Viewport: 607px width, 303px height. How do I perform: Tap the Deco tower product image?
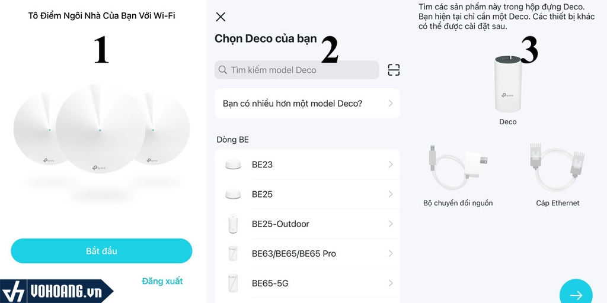tap(507, 84)
